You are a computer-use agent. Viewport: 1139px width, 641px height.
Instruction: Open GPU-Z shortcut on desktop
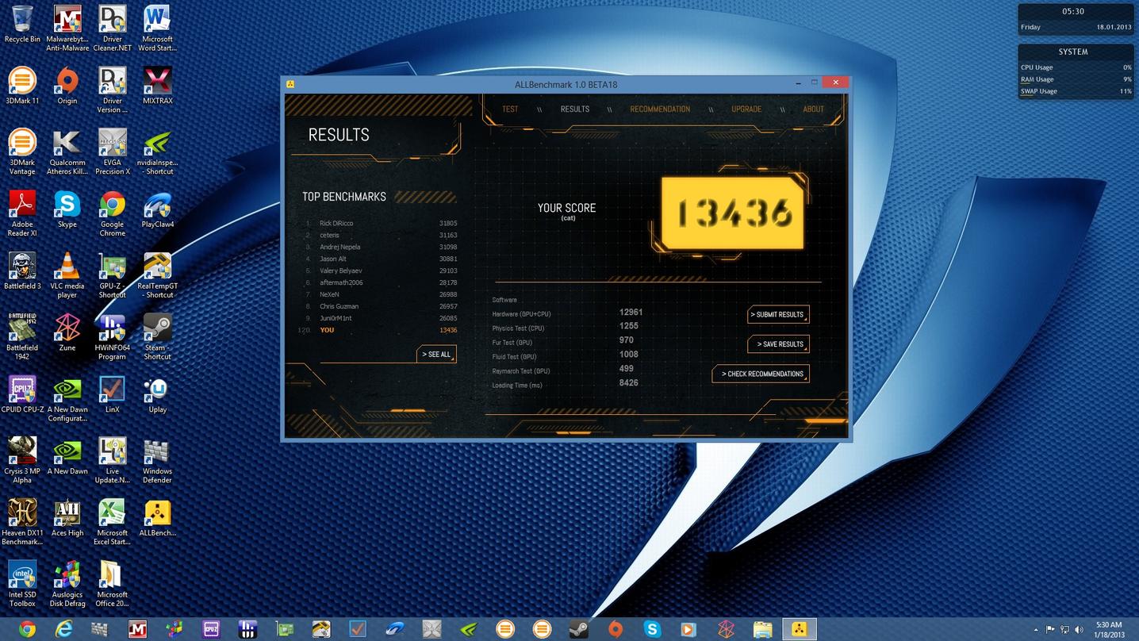tap(112, 275)
